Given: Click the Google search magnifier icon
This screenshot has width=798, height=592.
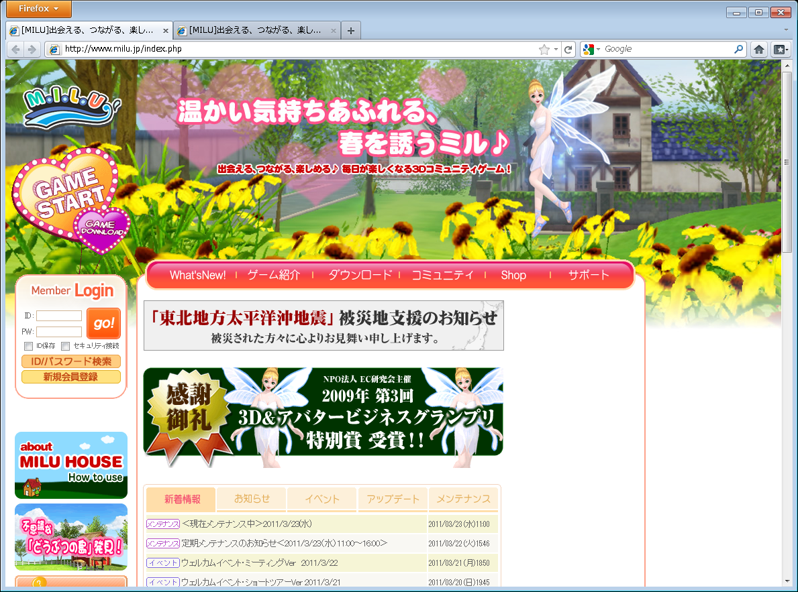Looking at the screenshot, I should point(738,49).
